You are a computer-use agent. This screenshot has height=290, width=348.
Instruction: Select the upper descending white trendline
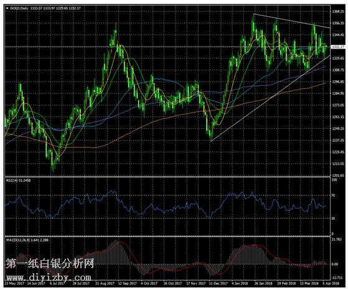(291, 21)
